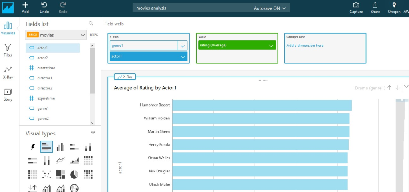Select the geospatial globe visual type
409x192 pixels.
click(74, 188)
